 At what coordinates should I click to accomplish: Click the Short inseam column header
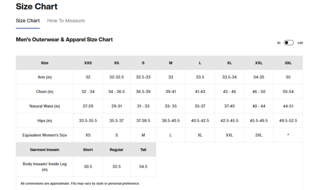click(x=88, y=150)
